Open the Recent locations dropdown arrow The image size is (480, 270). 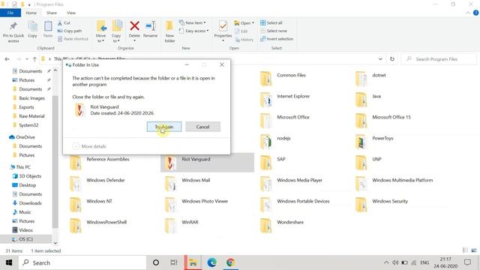point(27,59)
